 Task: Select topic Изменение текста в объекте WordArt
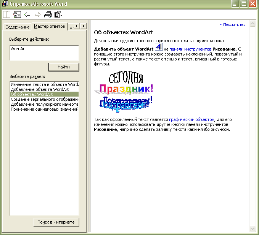point(44,84)
